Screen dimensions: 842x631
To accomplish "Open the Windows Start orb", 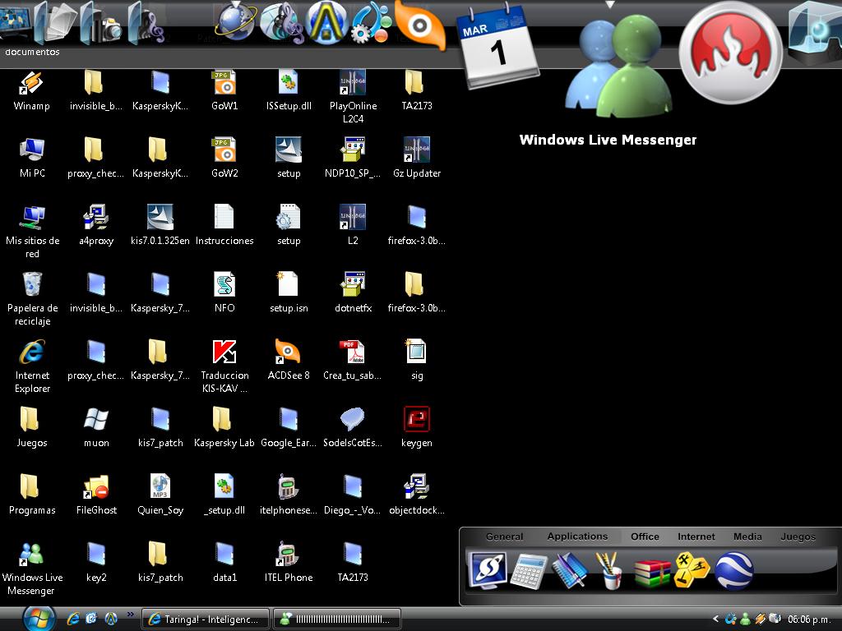I will tap(39, 619).
